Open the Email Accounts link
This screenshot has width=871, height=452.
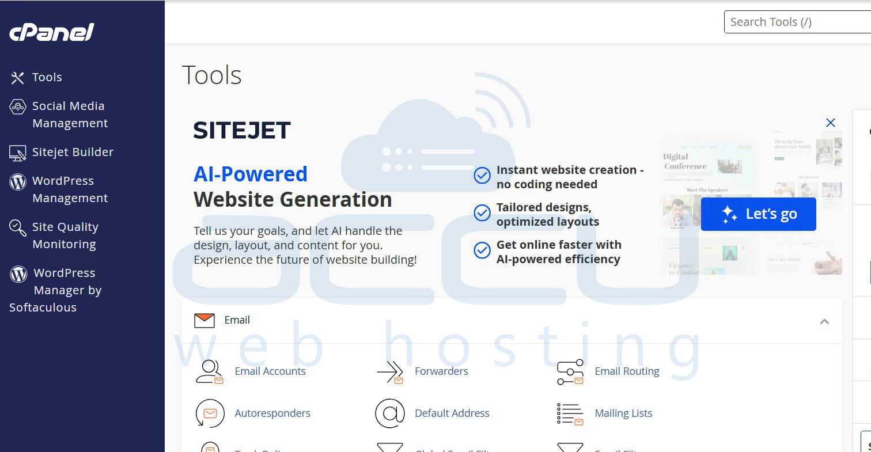[x=270, y=371]
